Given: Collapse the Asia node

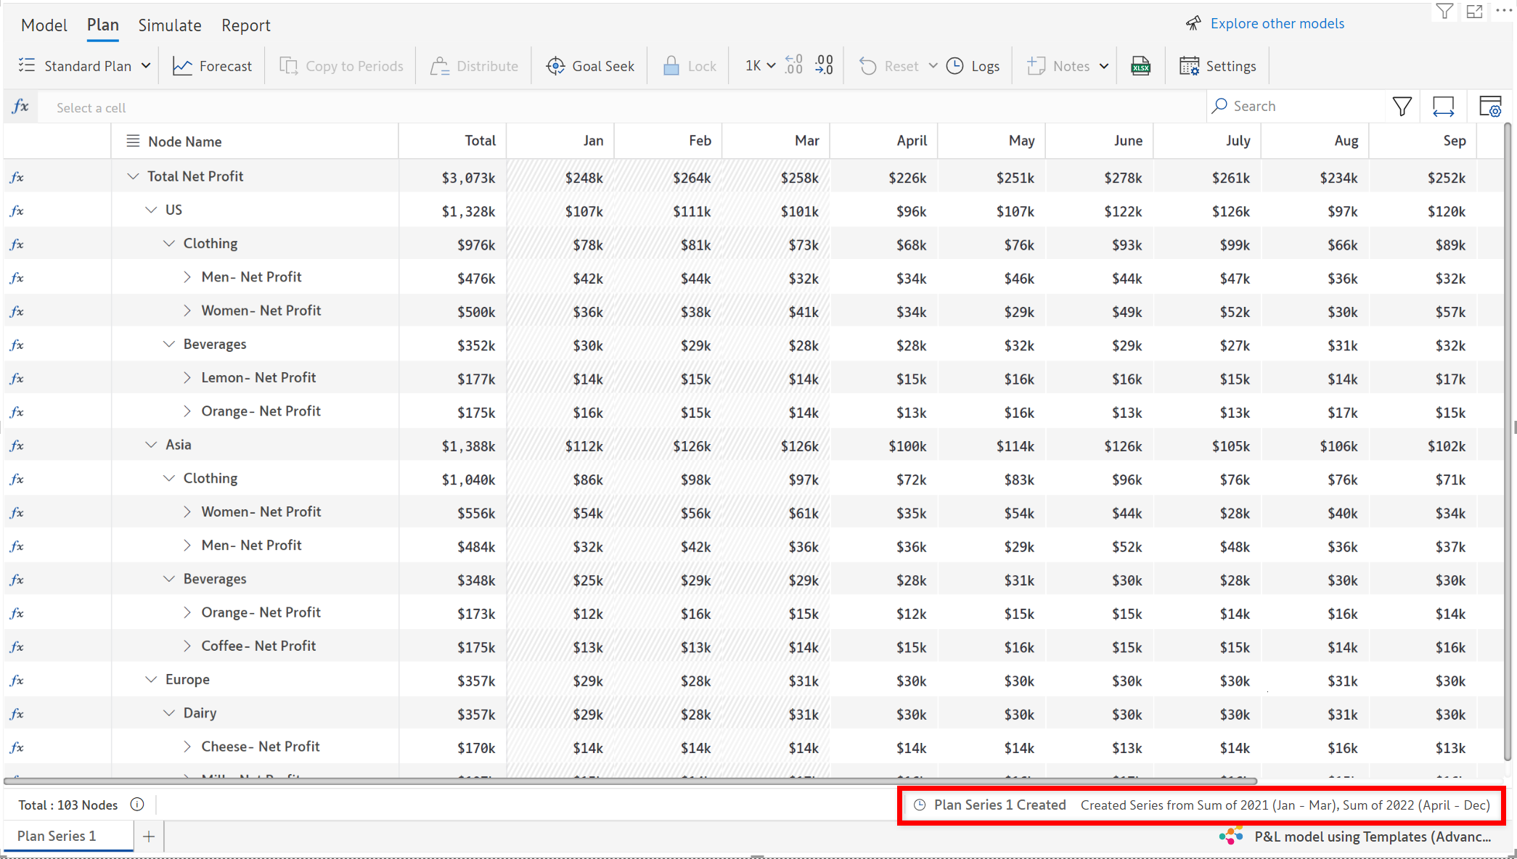Looking at the screenshot, I should [x=151, y=445].
